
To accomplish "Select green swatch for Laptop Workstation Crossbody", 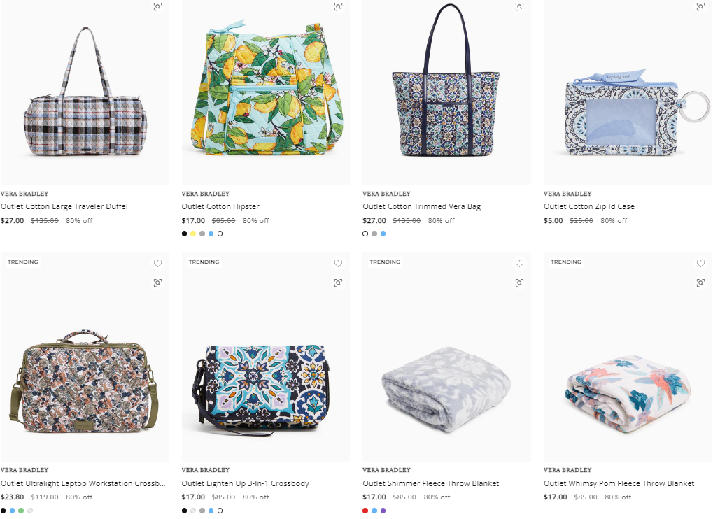I will click(x=21, y=511).
